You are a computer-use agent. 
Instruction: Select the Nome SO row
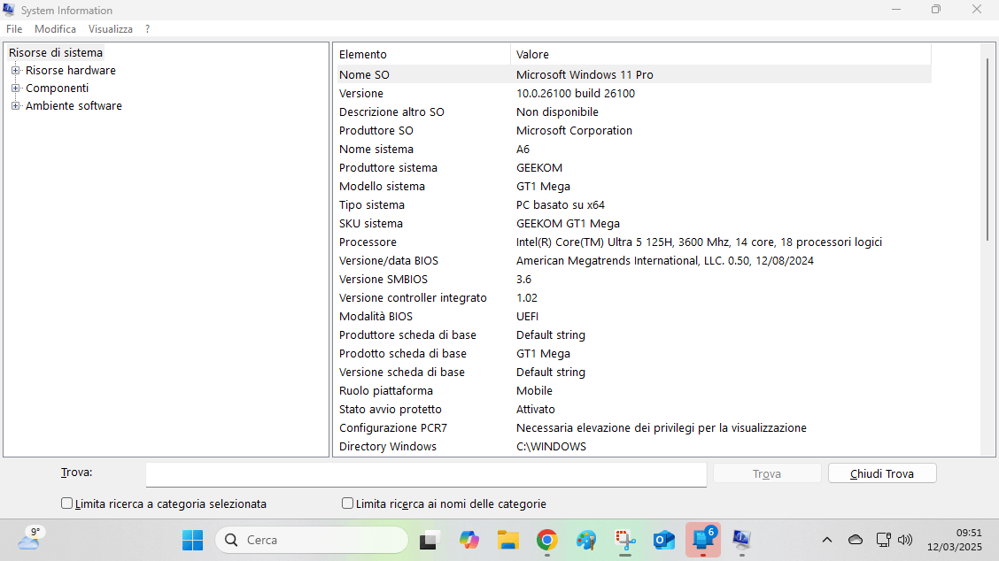coord(634,74)
